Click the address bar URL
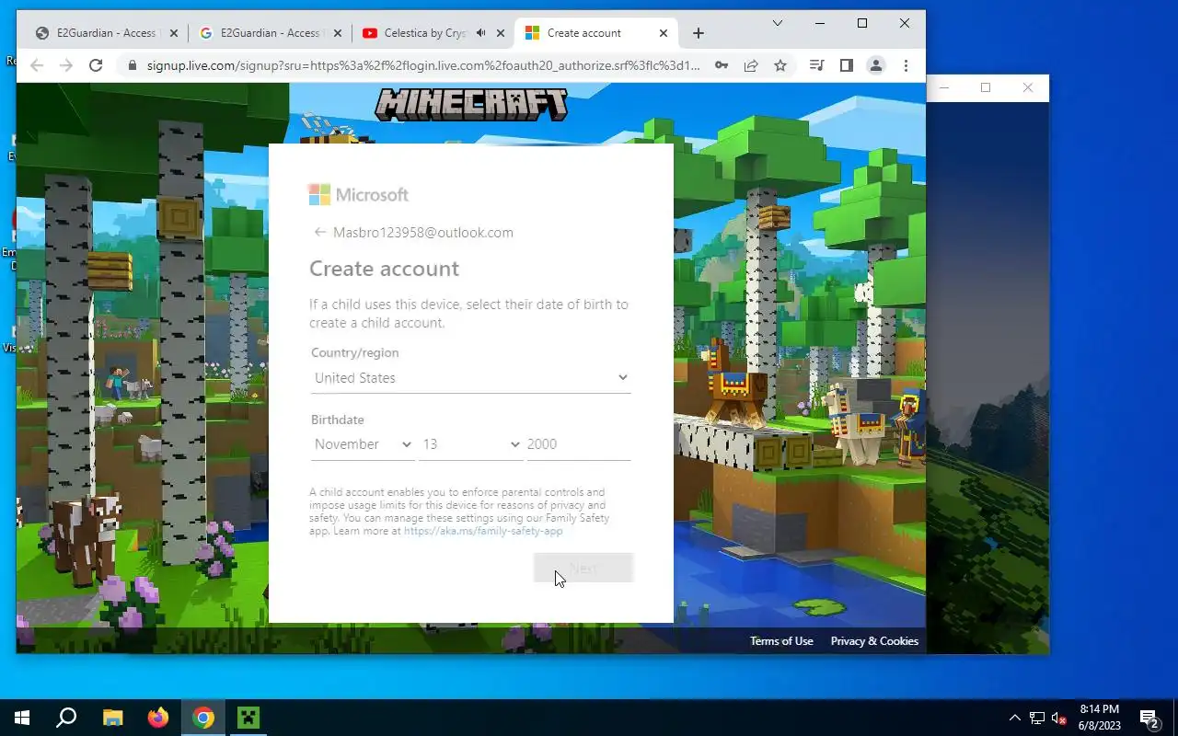The height and width of the screenshot is (736, 1178). pyautogui.click(x=423, y=65)
